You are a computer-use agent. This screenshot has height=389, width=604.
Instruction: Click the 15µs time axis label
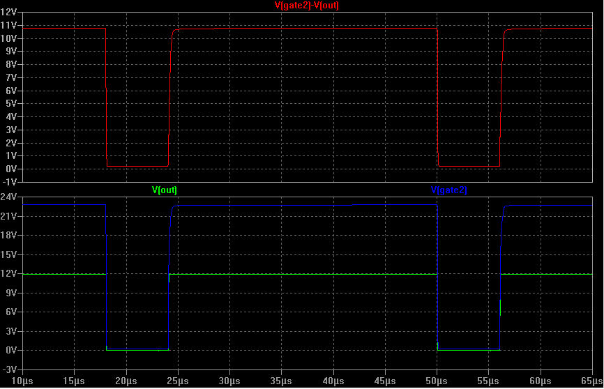coord(74,381)
